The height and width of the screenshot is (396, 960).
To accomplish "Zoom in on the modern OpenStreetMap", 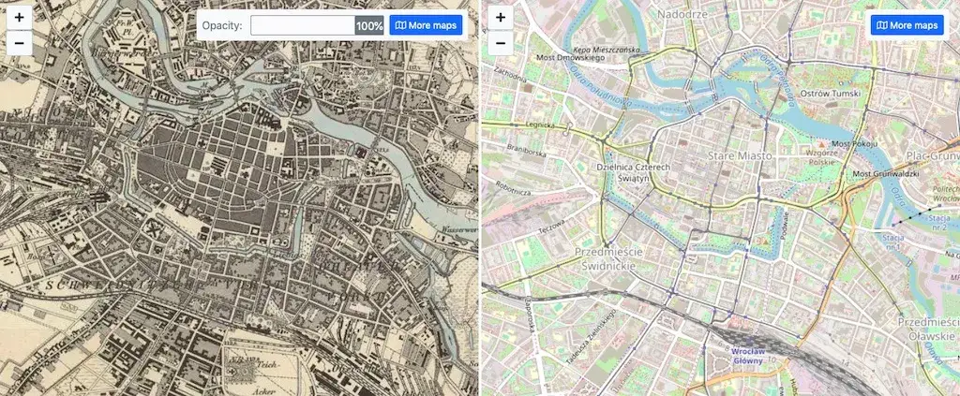I will (501, 17).
